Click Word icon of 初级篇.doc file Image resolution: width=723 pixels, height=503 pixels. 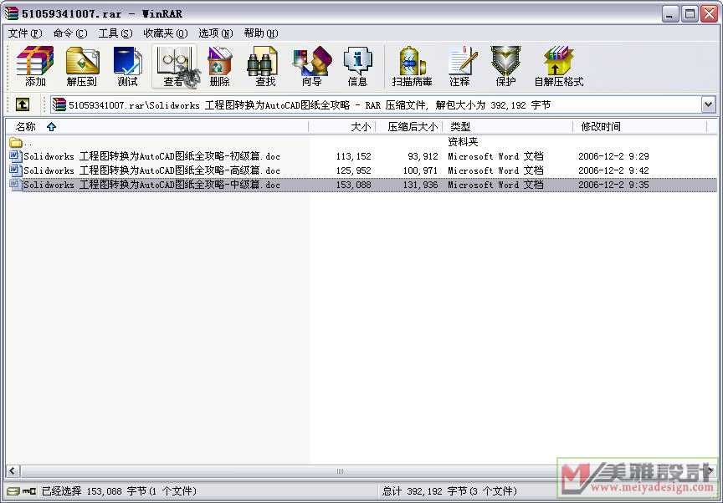pyautogui.click(x=15, y=156)
